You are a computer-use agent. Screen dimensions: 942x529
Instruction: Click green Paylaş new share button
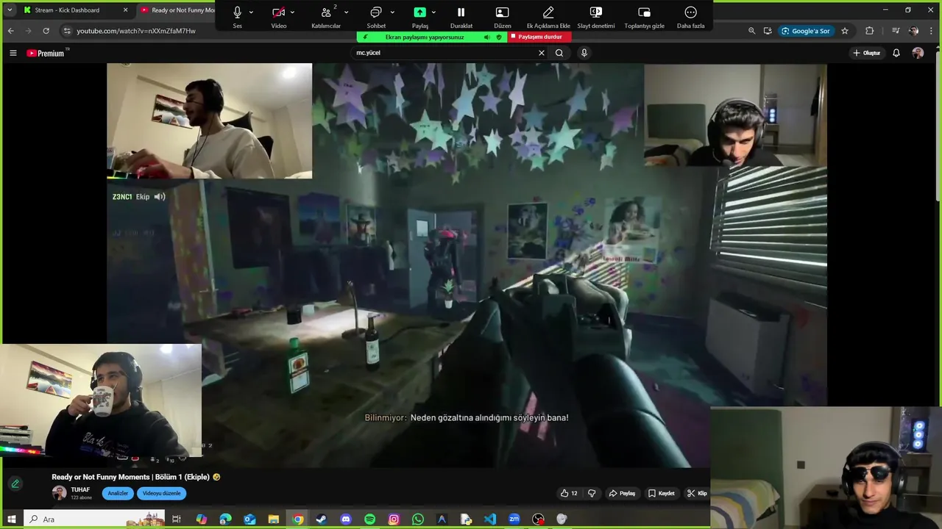coord(419,16)
